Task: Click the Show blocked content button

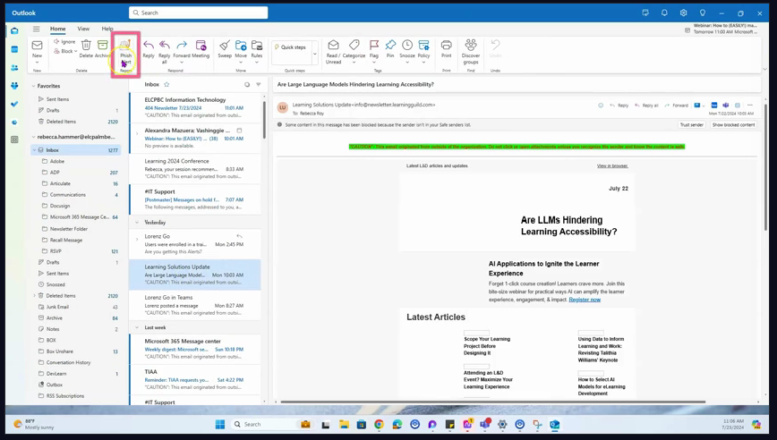Action: pos(733,124)
